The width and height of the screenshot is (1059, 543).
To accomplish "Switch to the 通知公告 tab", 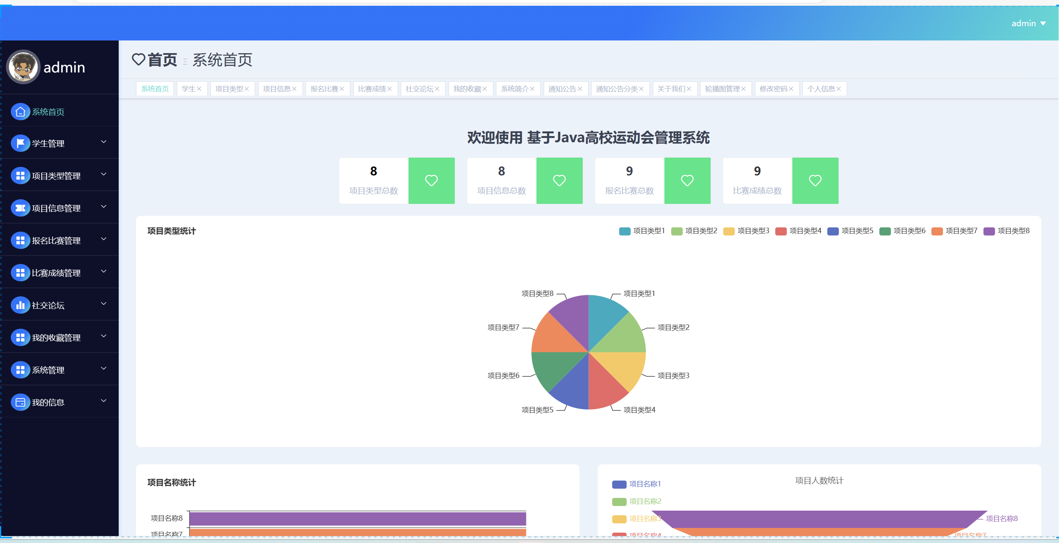I will (561, 89).
